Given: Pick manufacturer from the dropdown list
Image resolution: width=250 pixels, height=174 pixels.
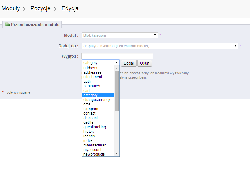Looking at the screenshot, I should click(x=98, y=145).
